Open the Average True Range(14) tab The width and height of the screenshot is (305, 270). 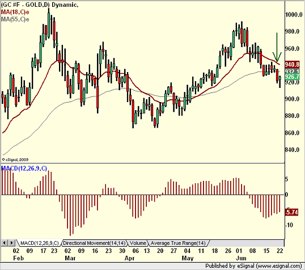click(x=178, y=243)
